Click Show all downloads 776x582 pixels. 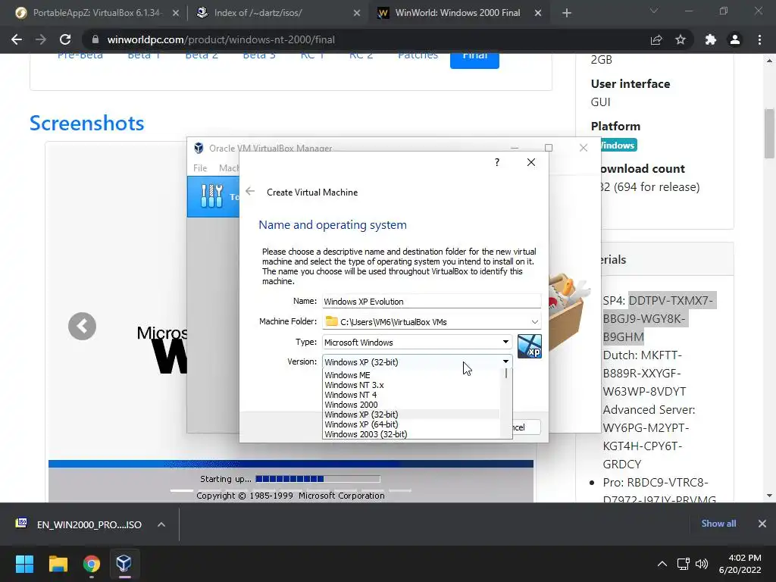(718, 524)
